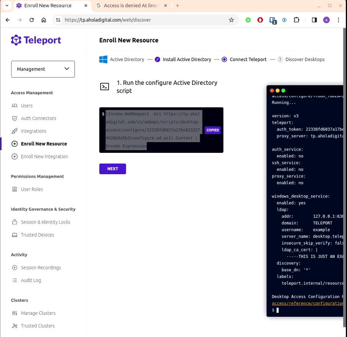Viewport: 347px width, 337px height.
Task: Open the tab search dropdown
Action: pos(7,5)
